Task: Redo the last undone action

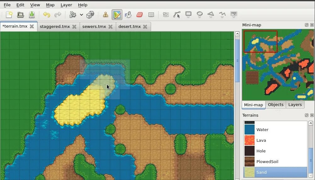Action: click(58, 15)
